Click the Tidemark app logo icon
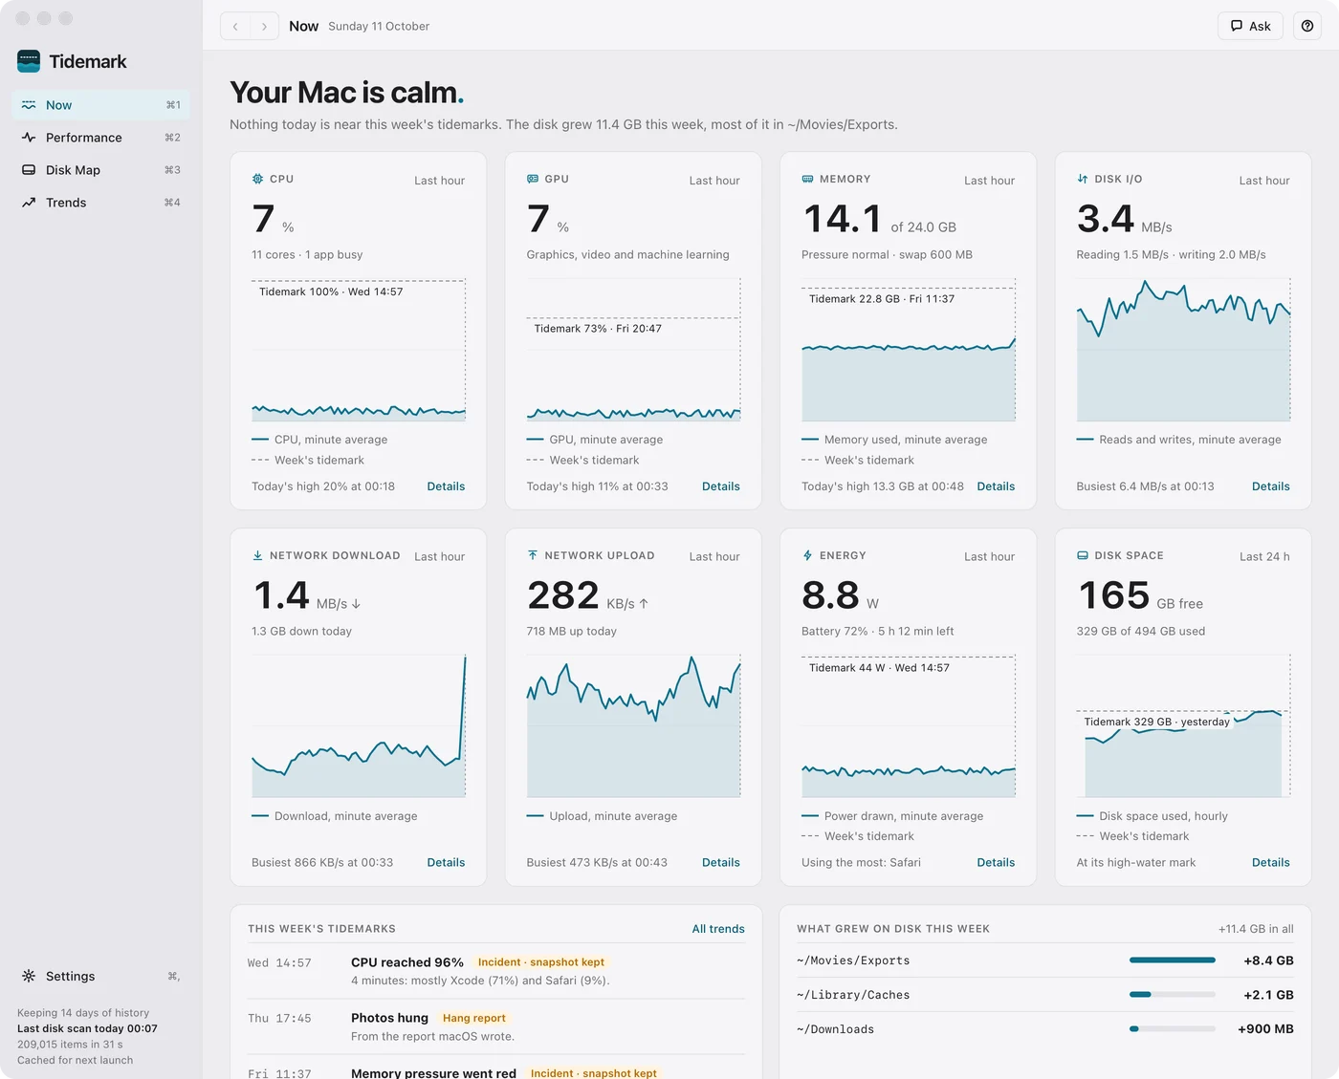Viewport: 1339px width, 1079px height. pos(29,61)
